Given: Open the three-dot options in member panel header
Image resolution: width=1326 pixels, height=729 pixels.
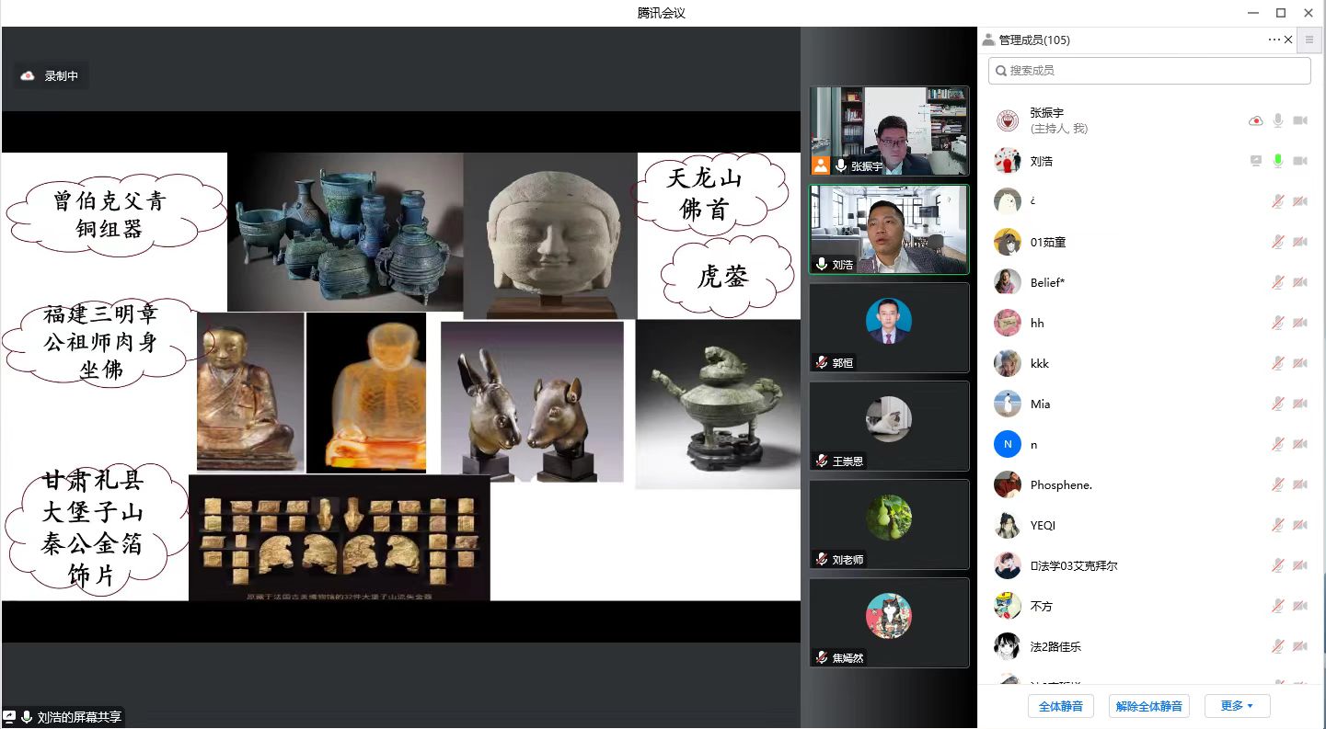Looking at the screenshot, I should tap(1274, 40).
